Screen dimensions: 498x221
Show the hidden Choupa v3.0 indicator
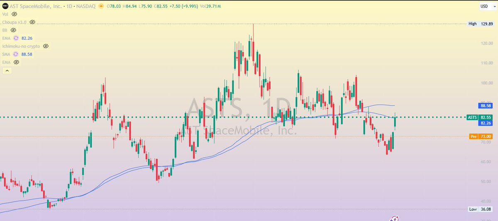point(32,22)
